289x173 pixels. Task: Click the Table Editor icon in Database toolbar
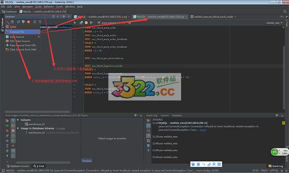[35, 22]
